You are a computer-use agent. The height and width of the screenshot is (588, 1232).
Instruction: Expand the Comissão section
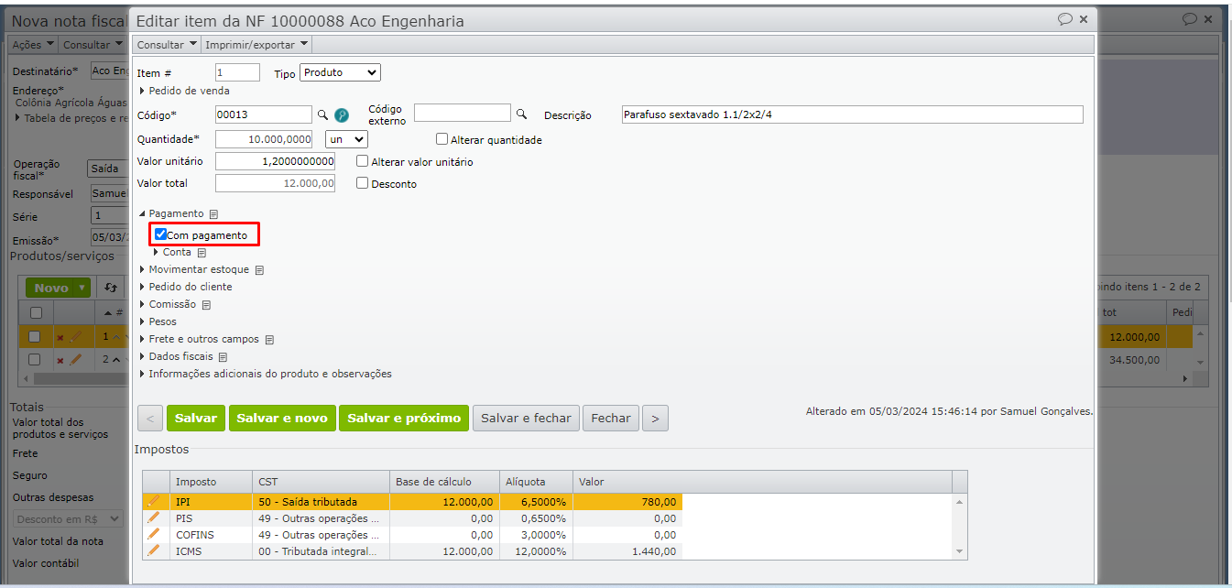142,305
